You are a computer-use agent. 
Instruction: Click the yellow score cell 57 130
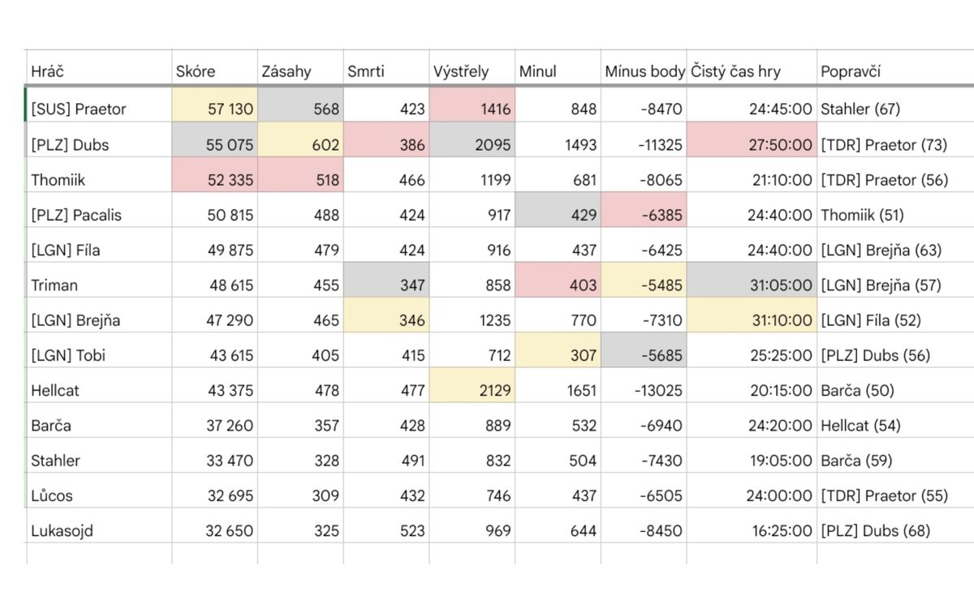[214, 109]
